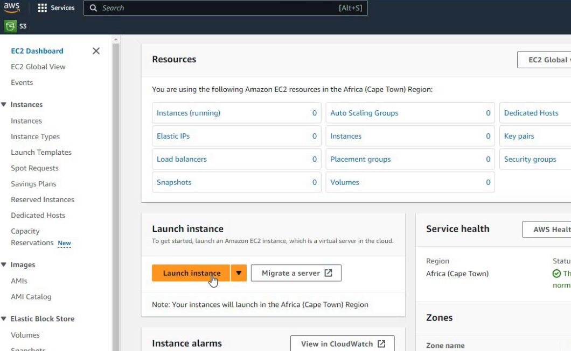The image size is (571, 351).
Task: Open Instances under the Instances section
Action: (x=26, y=120)
